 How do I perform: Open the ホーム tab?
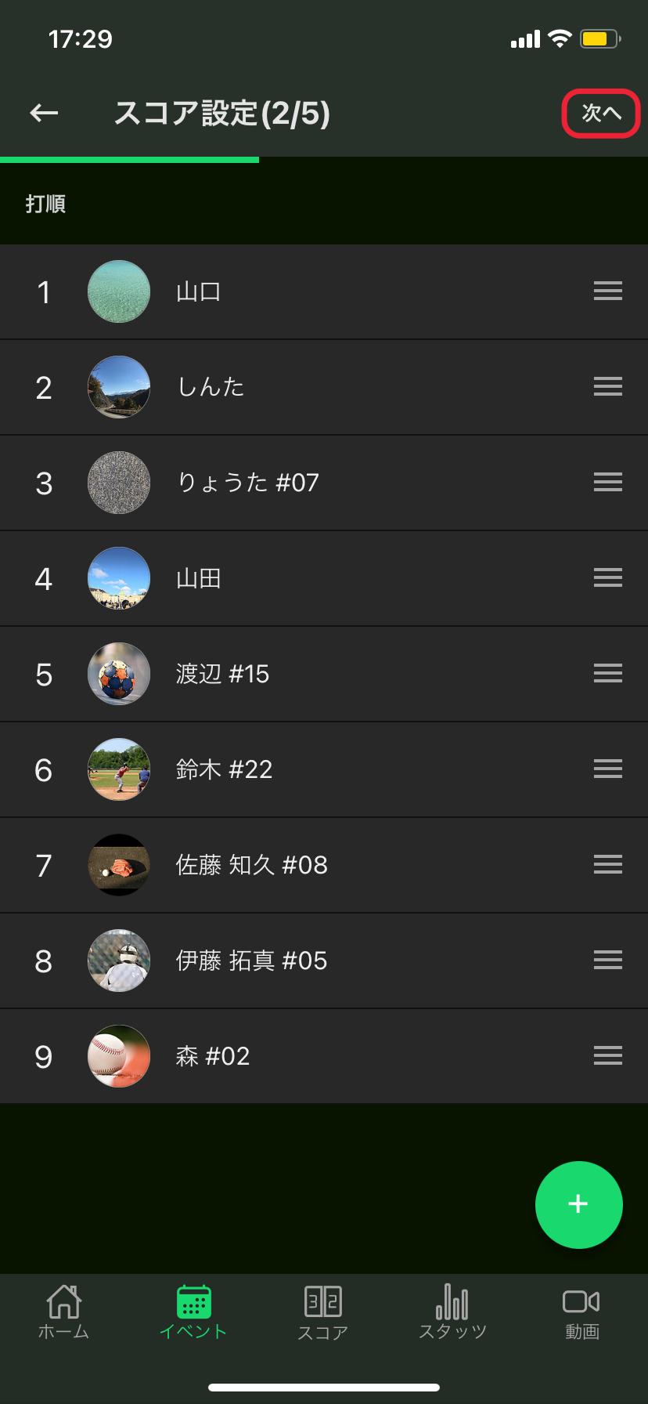click(64, 1312)
